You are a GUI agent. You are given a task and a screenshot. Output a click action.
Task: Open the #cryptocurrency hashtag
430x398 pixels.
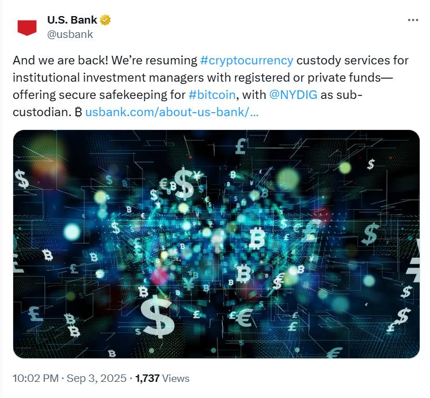(246, 60)
